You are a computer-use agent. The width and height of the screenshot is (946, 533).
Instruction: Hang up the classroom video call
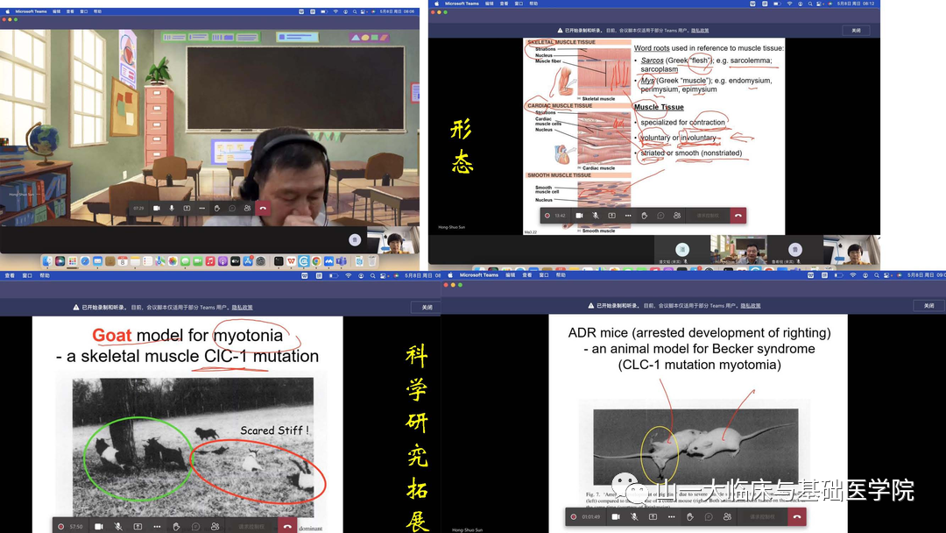coord(263,209)
